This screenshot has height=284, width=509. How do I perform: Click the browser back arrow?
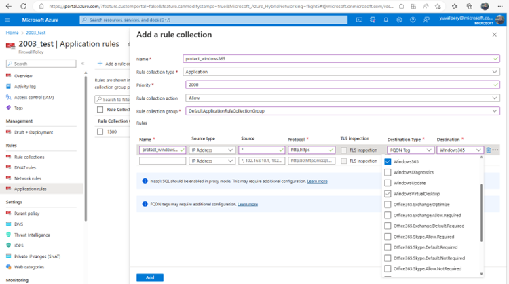[x=9, y=6]
